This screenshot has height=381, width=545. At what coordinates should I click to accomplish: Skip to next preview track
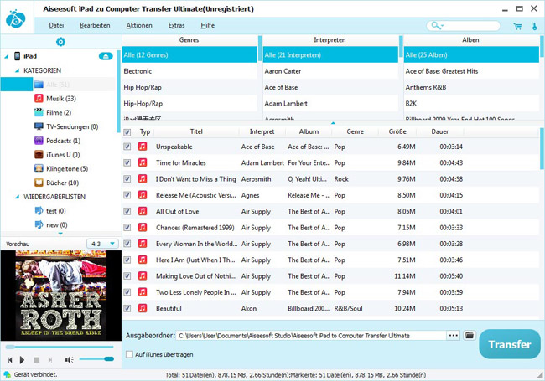pyautogui.click(x=50, y=360)
